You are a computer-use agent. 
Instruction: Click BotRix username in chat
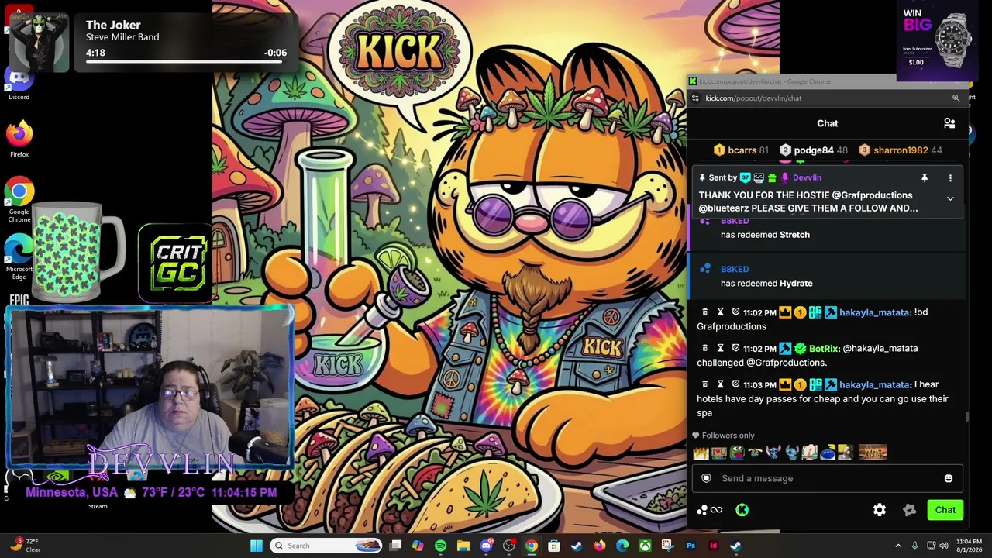tap(824, 349)
